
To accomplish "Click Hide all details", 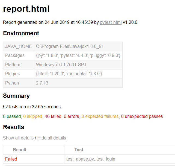I will click(52, 138).
